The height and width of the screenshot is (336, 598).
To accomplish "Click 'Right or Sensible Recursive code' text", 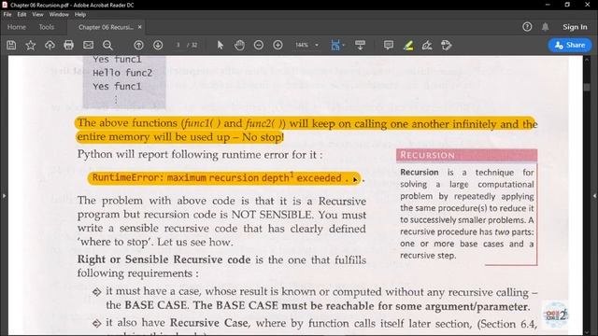I will [x=164, y=259].
